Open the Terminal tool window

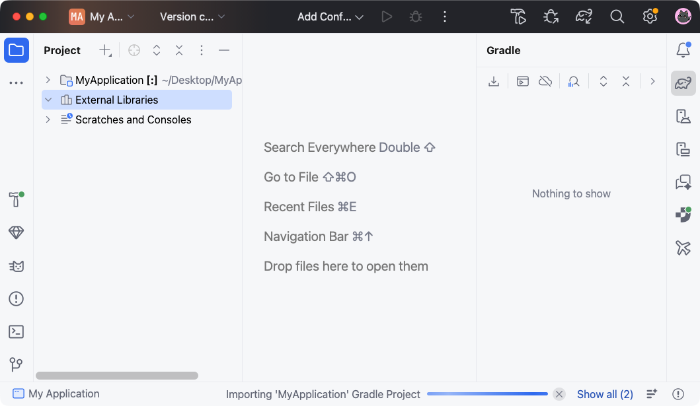[17, 332]
